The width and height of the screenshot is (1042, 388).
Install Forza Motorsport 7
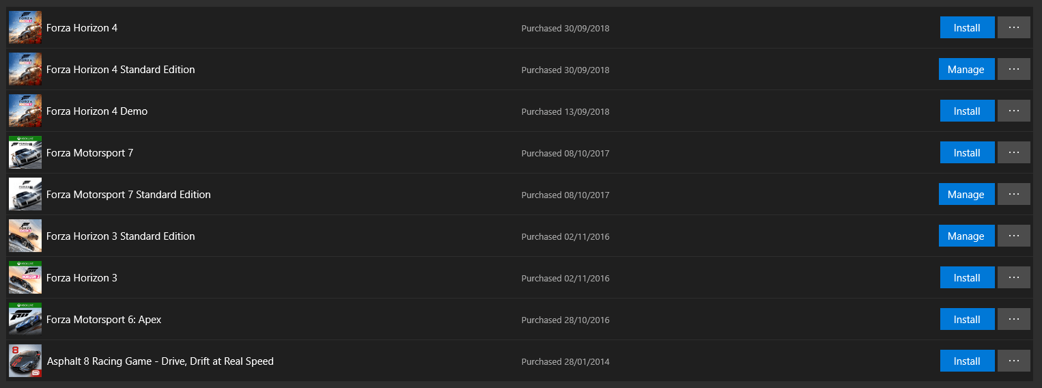967,153
